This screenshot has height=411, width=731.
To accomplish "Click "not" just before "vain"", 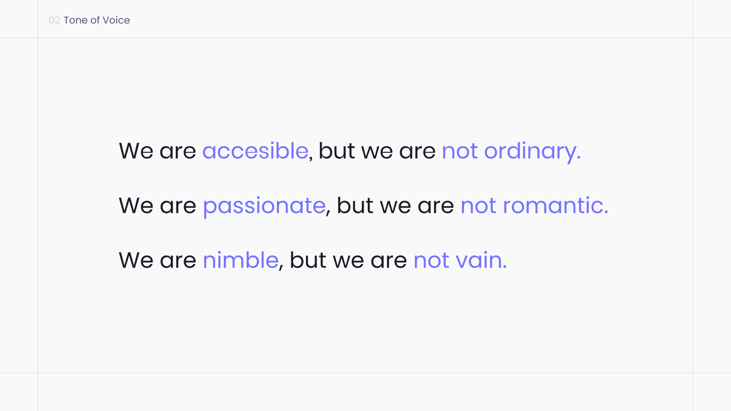I will (x=431, y=261).
